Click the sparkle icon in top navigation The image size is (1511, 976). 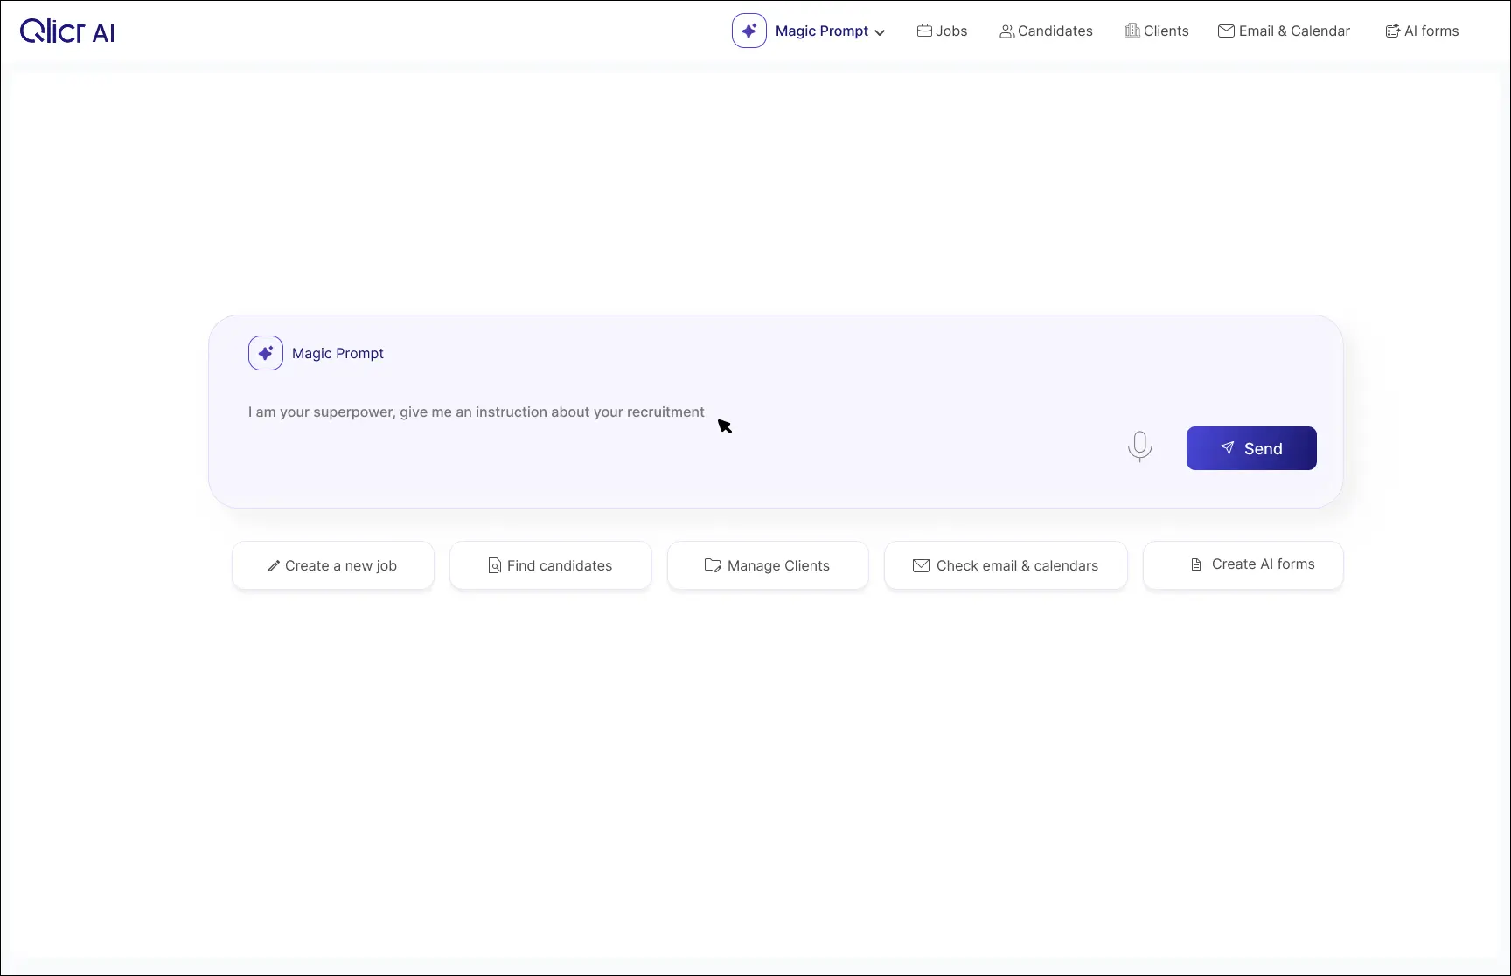coord(749,31)
